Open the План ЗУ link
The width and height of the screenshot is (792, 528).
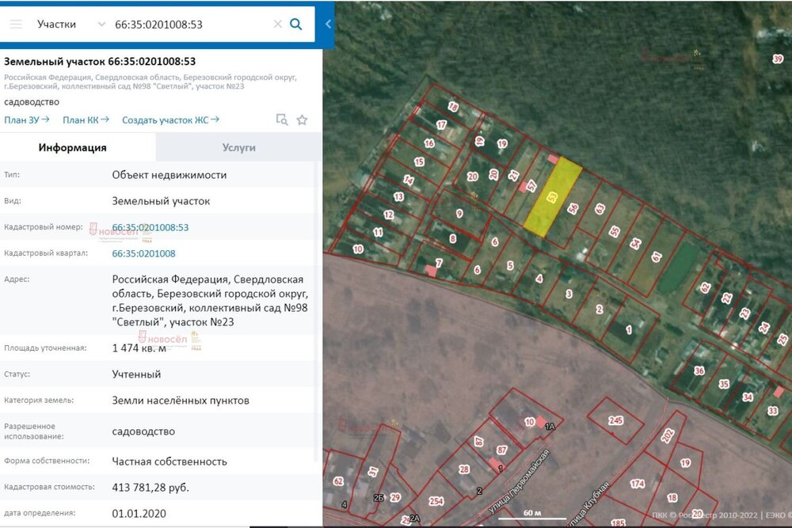27,120
